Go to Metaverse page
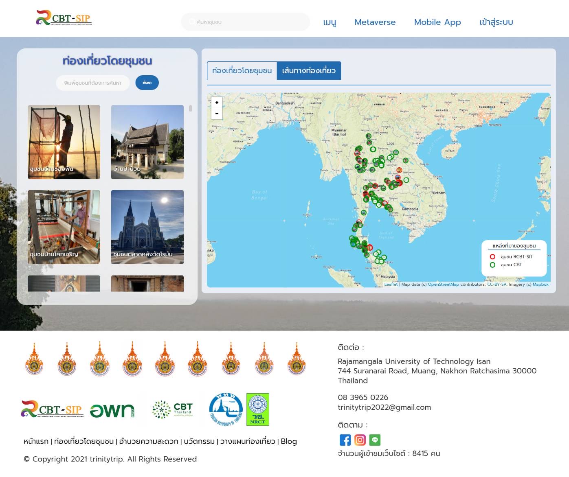569x477 pixels. [x=375, y=22]
